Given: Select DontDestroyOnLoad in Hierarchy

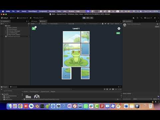Looking at the screenshot, I should click(x=13, y=36).
